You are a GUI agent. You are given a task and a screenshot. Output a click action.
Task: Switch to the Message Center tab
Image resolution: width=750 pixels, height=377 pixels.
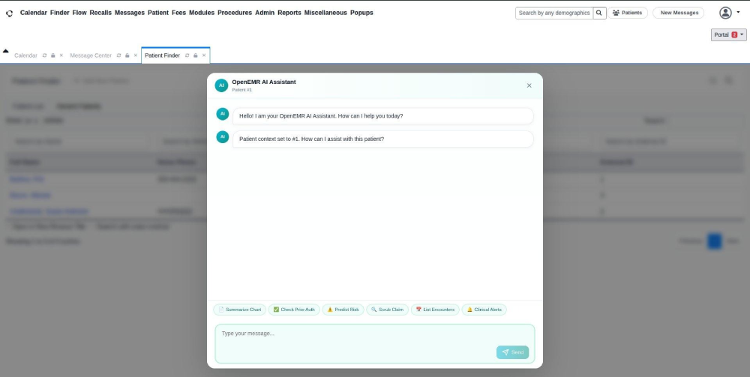(91, 55)
